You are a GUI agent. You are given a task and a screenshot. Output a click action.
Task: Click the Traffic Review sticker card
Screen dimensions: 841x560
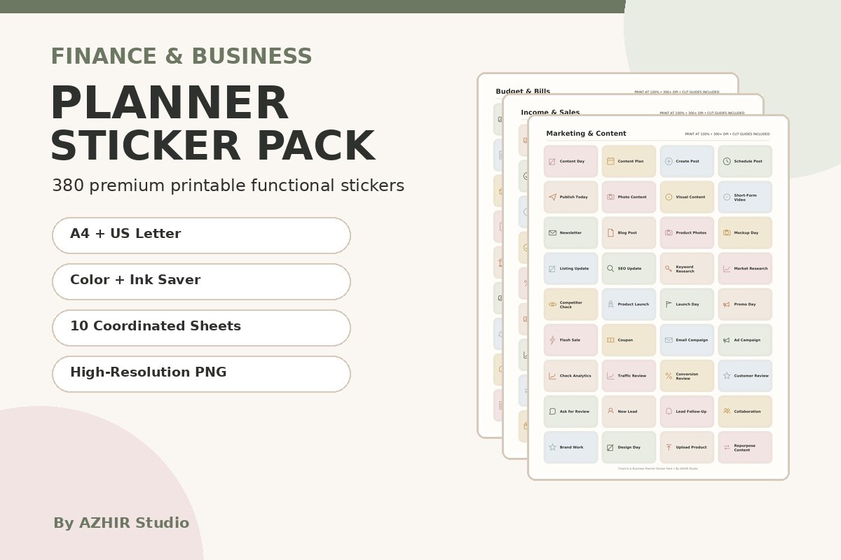point(629,376)
